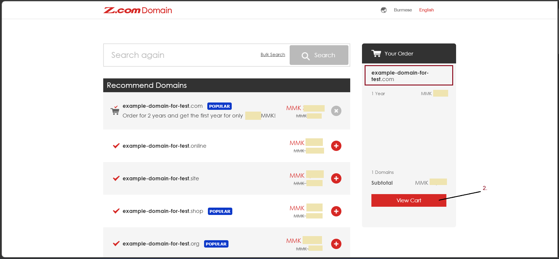The width and height of the screenshot is (559, 259).
Task: Click POPULAR badge on the .shop row
Action: click(x=220, y=211)
